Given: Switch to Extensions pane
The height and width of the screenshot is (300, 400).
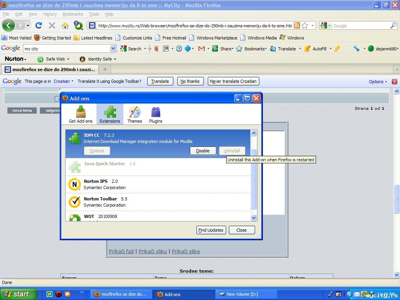Looking at the screenshot, I should point(110,114).
